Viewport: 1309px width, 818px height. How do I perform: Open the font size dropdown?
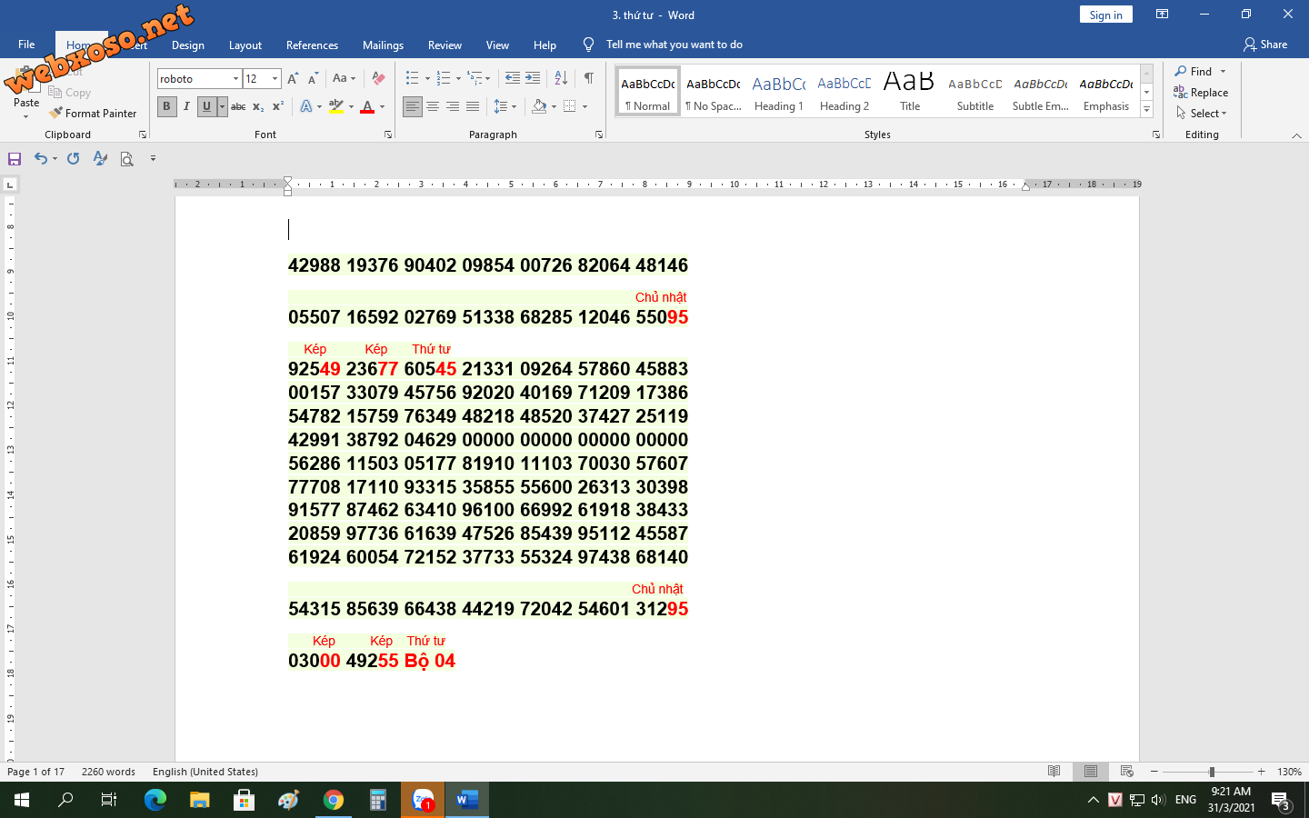pos(275,79)
